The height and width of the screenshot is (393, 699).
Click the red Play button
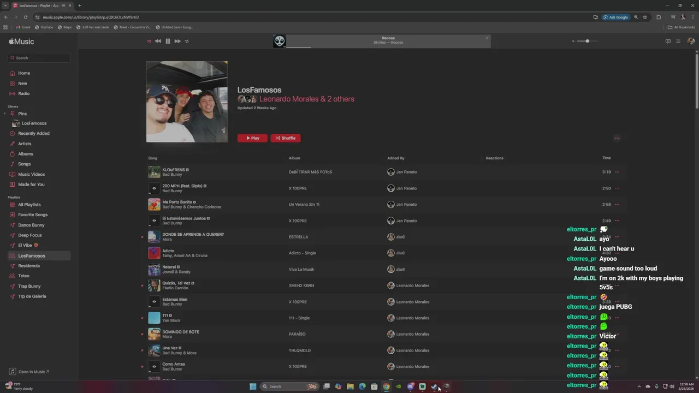252,138
